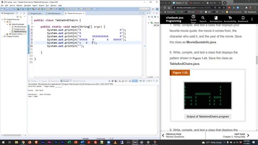This screenshot has height=145, width=258.
Task: Open the Project menu
Action: (42, 5)
